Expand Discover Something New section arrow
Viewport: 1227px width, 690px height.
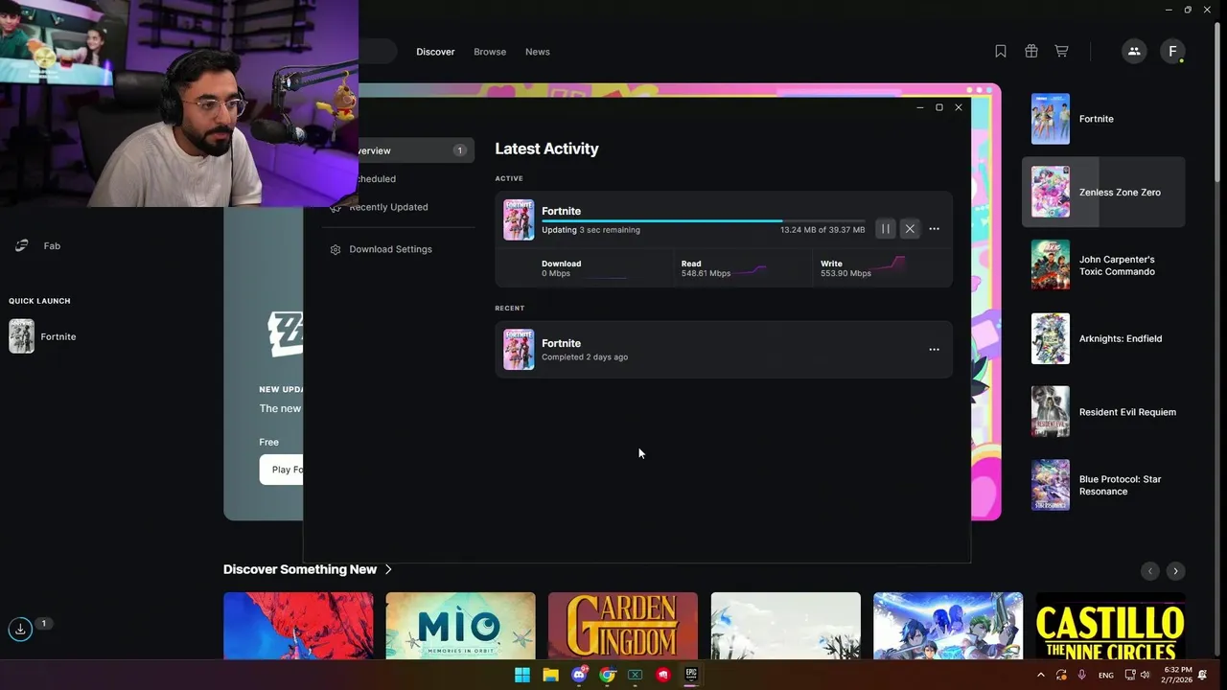click(388, 569)
